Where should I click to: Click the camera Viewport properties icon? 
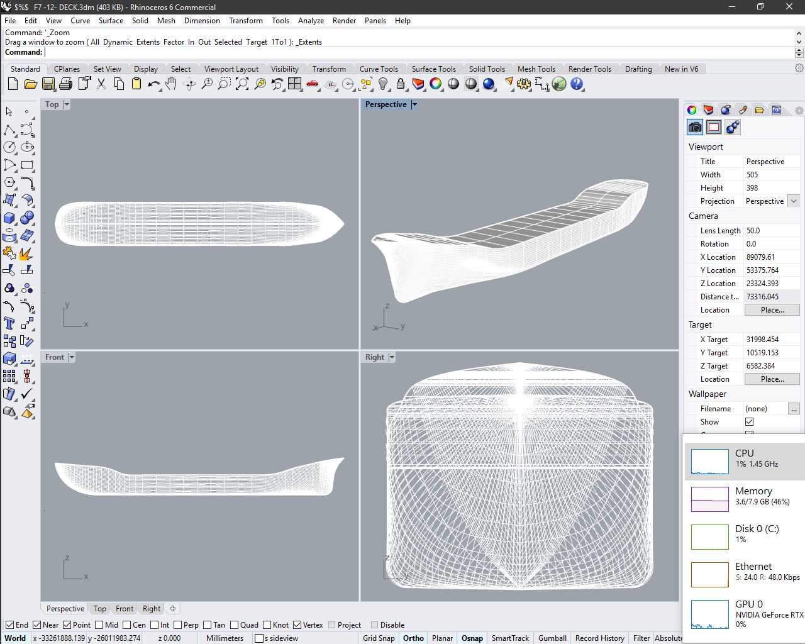tap(695, 127)
